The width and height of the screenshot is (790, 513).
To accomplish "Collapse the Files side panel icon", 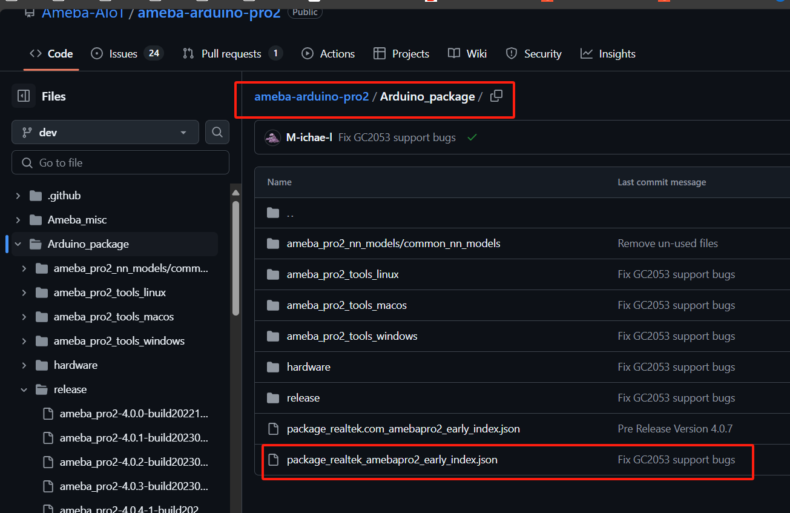I will [24, 96].
